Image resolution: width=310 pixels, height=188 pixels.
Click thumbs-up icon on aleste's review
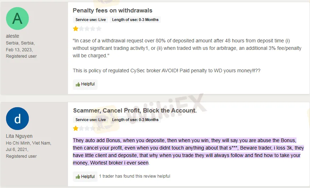click(78, 84)
